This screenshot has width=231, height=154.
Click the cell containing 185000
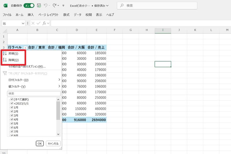(x=96, y=53)
